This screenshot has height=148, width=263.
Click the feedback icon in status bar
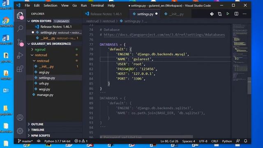coord(238,141)
